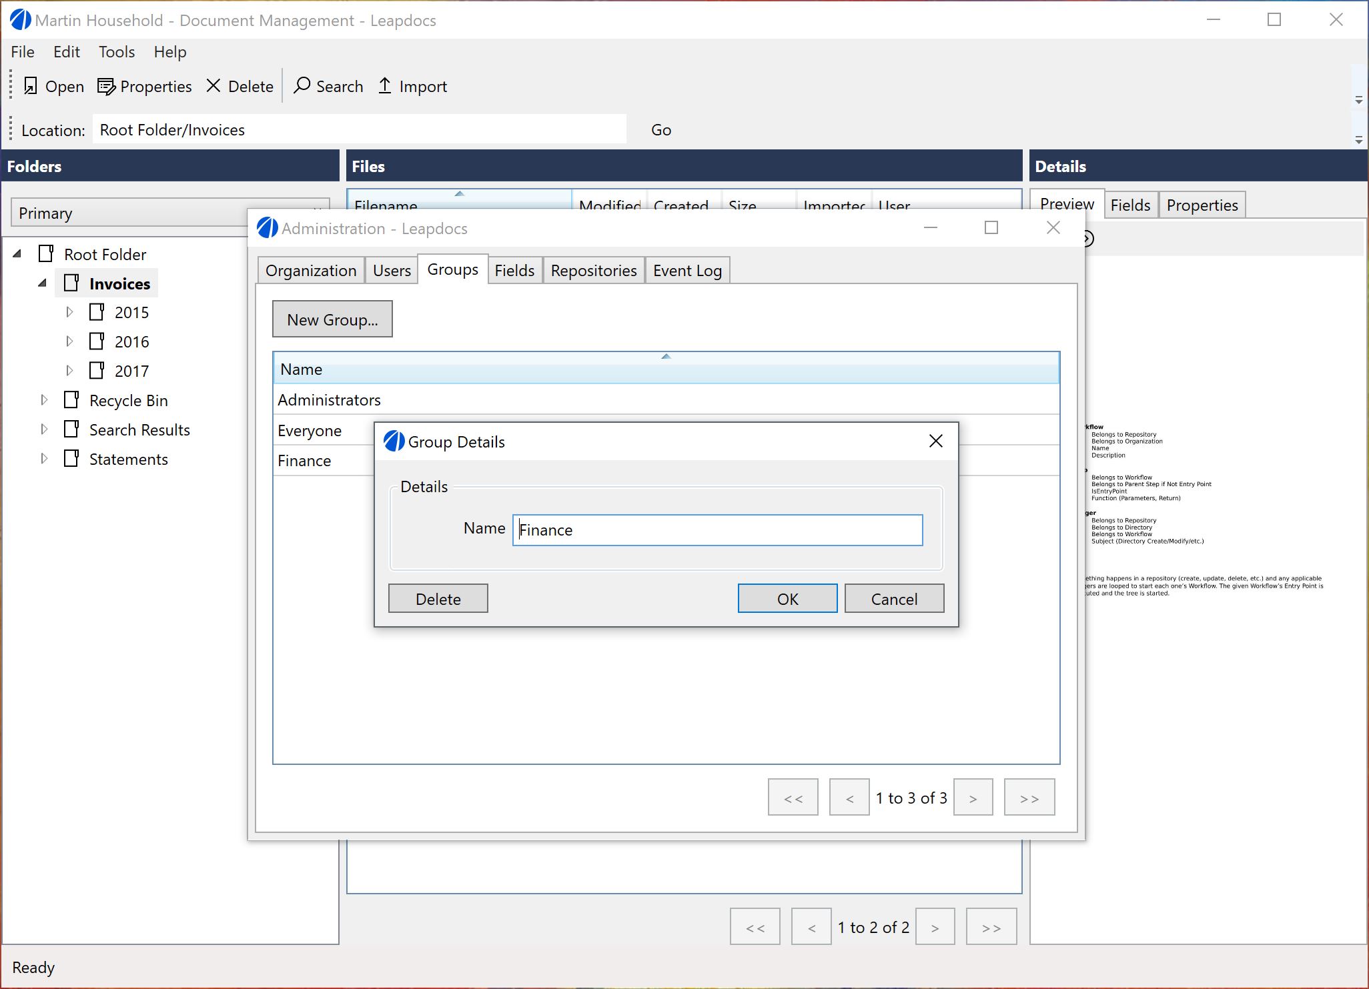The height and width of the screenshot is (989, 1369).
Task: Open the Tools menu
Action: point(117,52)
